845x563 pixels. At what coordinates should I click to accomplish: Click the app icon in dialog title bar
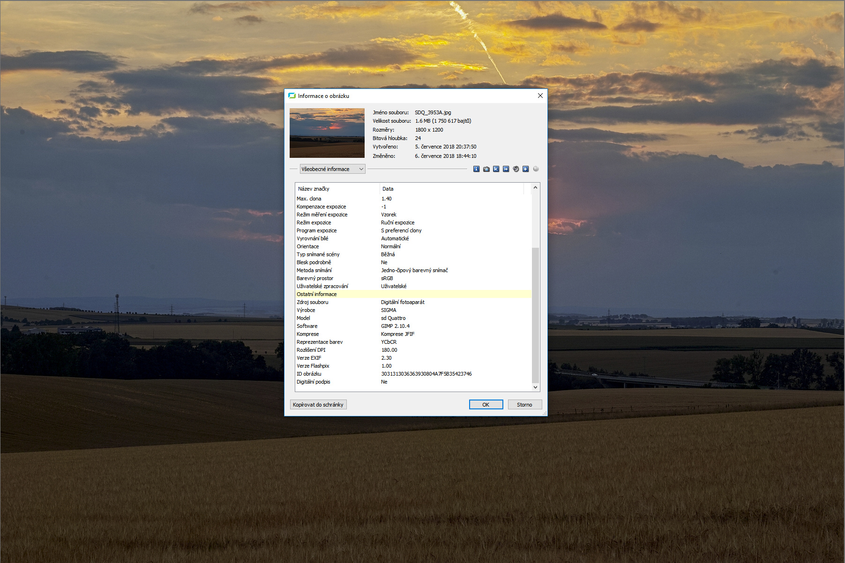(x=292, y=96)
